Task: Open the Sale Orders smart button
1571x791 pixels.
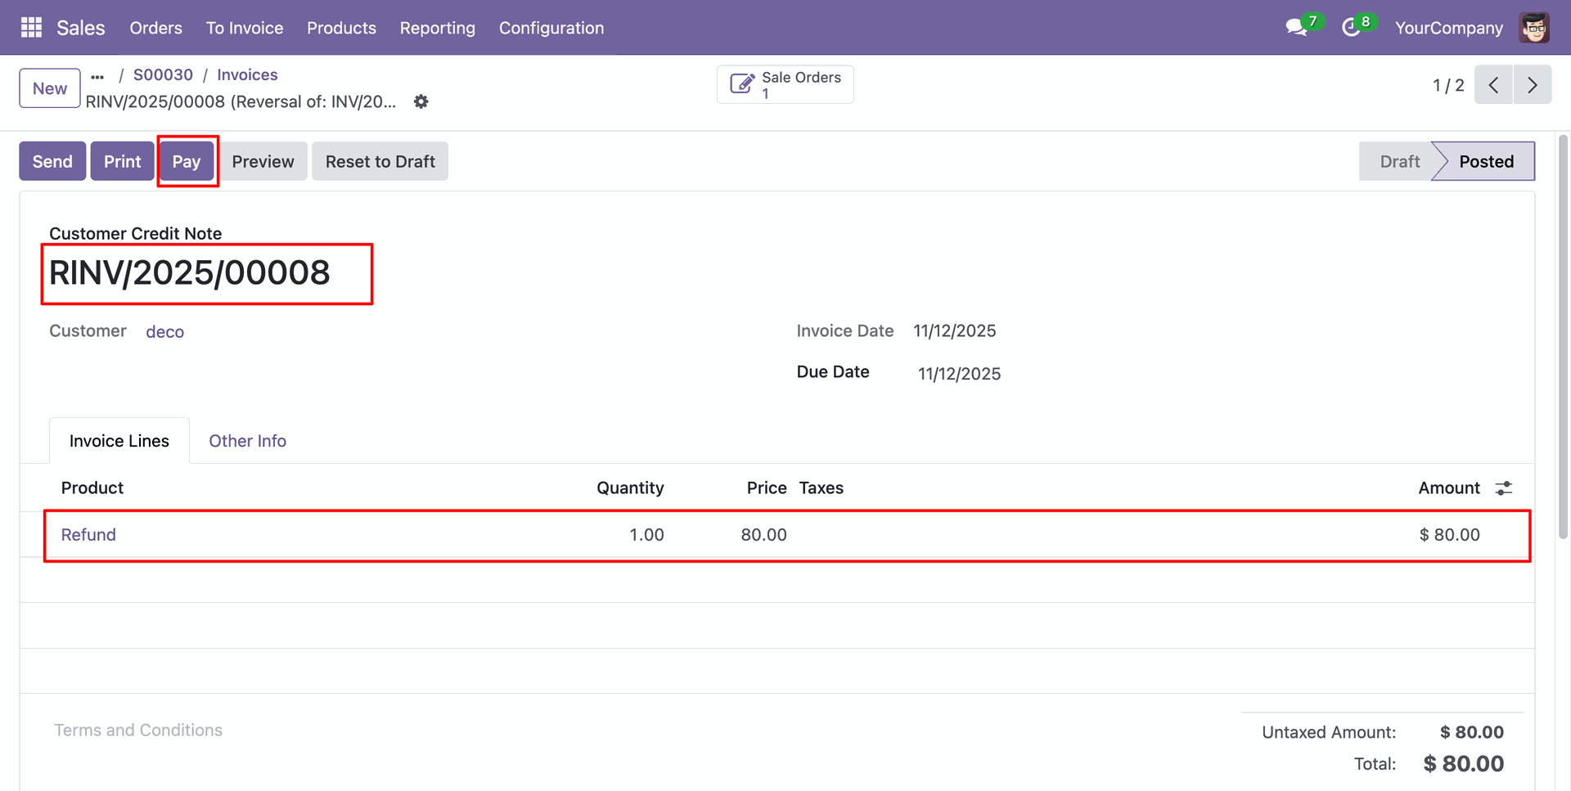Action: click(785, 85)
